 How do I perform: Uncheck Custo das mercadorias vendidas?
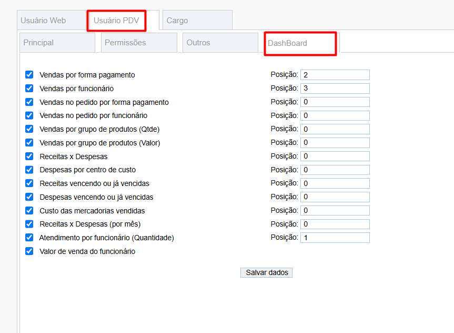(x=29, y=210)
